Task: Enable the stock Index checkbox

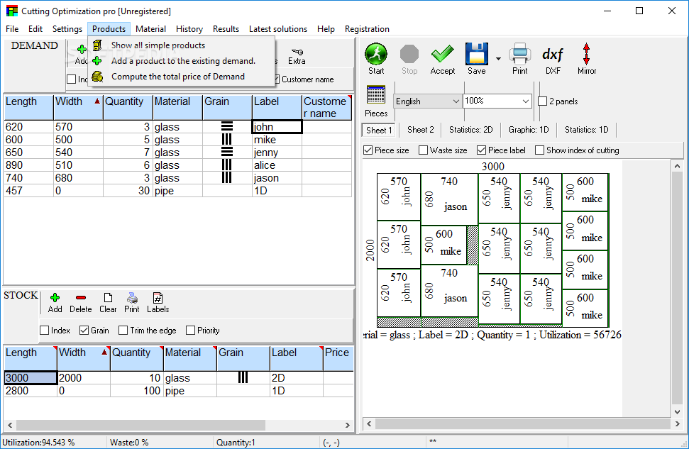Action: pyautogui.click(x=45, y=331)
